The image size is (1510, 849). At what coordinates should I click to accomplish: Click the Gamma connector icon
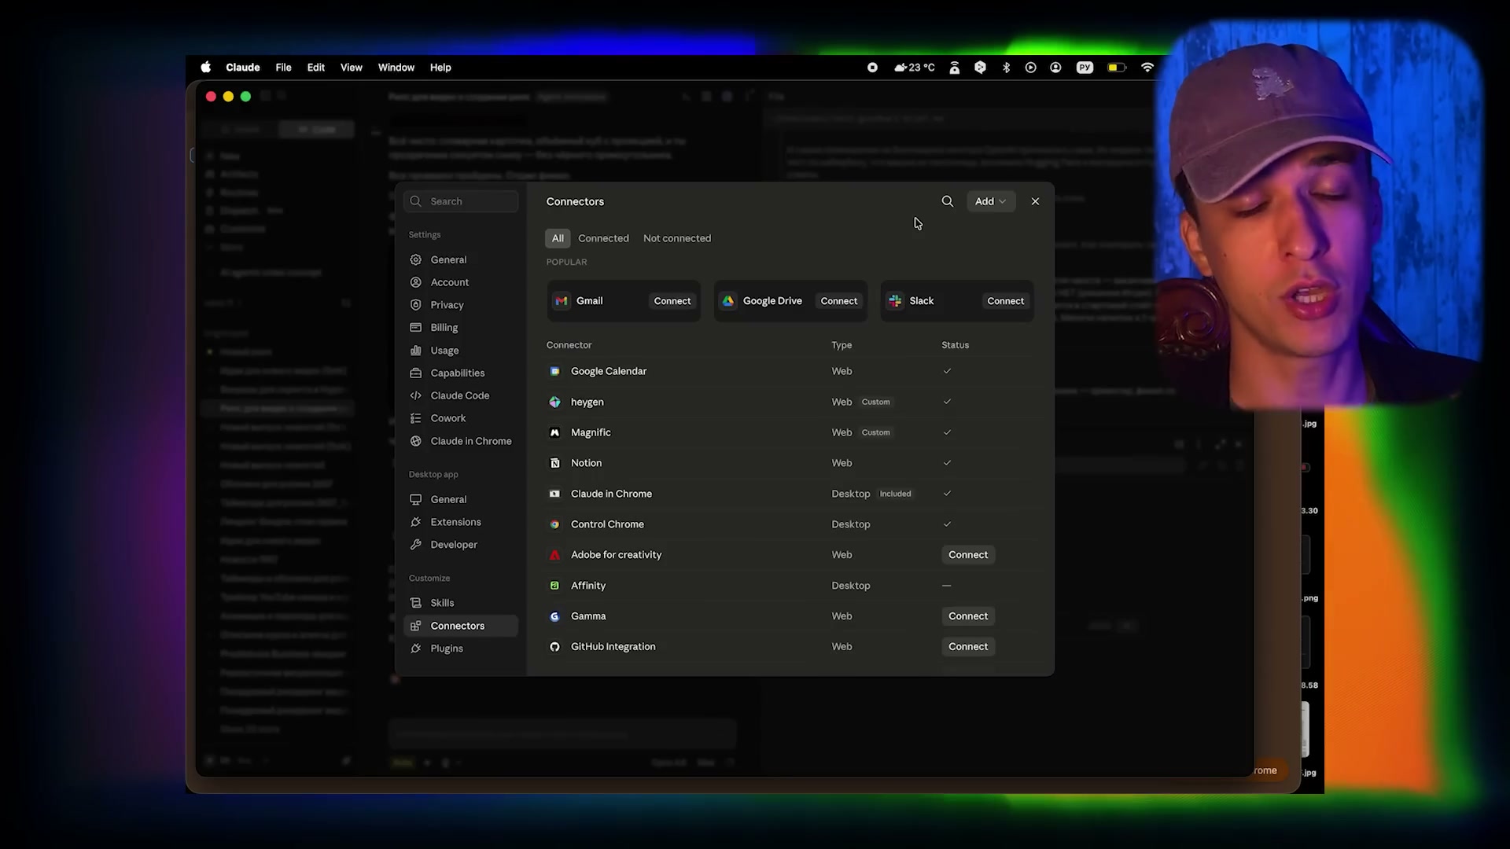coord(554,616)
